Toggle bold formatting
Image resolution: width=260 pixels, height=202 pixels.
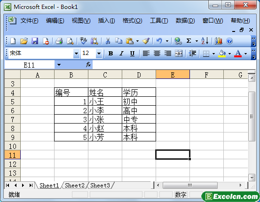(110, 54)
